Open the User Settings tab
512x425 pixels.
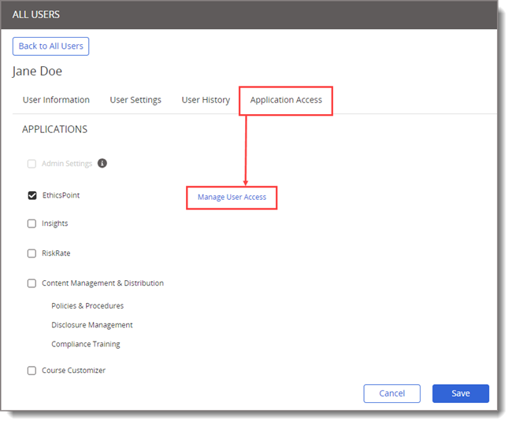tap(135, 100)
